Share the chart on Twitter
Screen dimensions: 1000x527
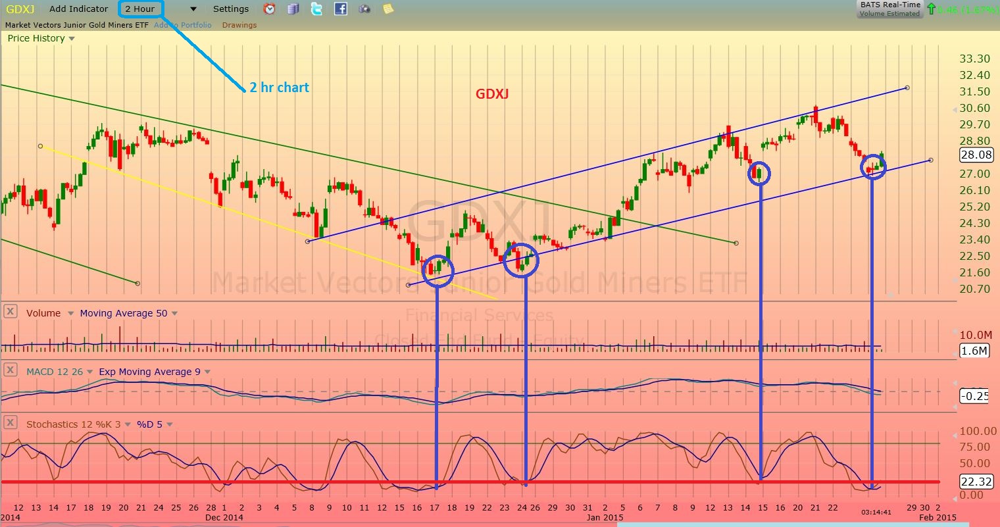[x=317, y=9]
